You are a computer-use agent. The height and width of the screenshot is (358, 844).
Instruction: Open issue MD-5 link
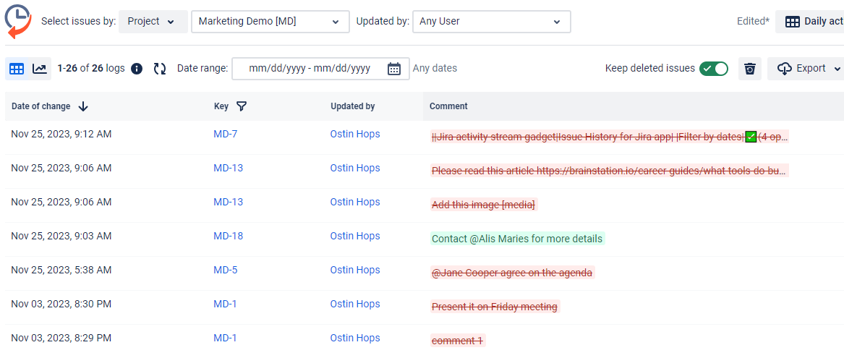(x=225, y=270)
